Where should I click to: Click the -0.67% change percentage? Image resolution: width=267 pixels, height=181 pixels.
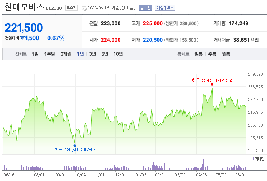[54, 38]
